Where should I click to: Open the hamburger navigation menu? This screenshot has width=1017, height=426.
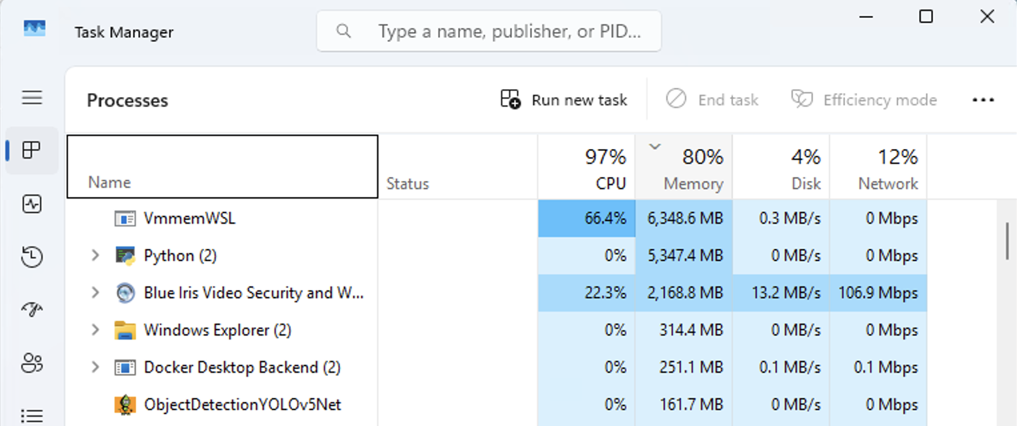[x=32, y=98]
